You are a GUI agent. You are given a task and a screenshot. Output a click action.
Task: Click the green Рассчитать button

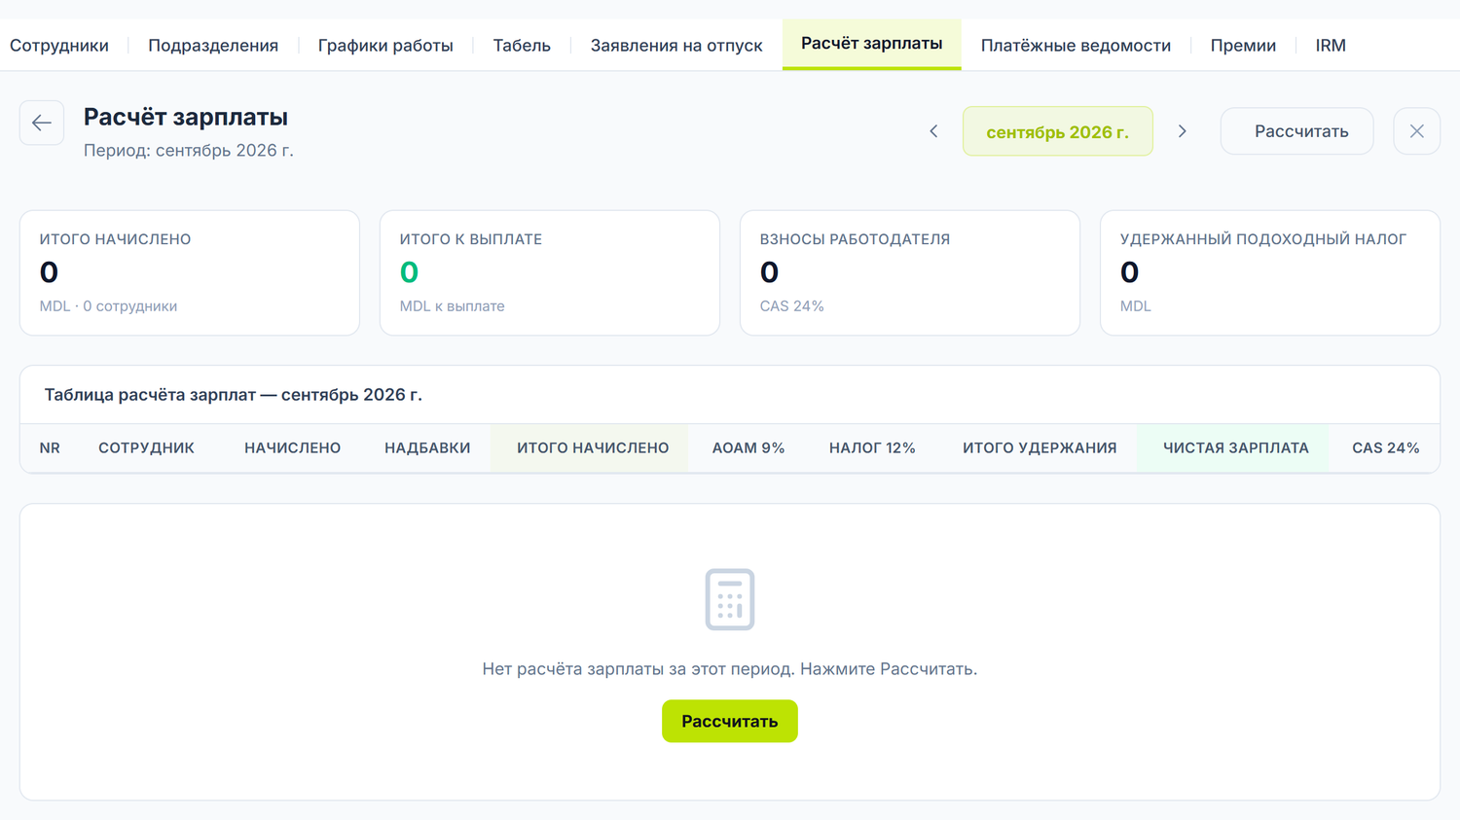(730, 721)
